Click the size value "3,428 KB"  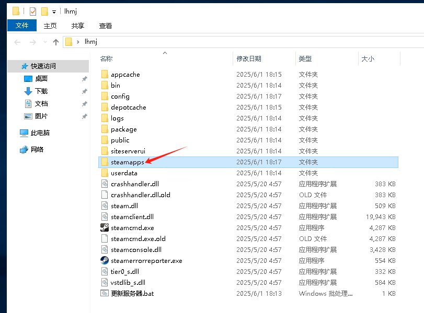click(x=383, y=249)
